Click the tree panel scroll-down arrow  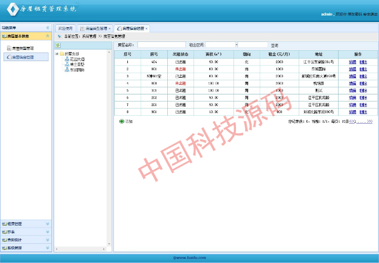109,244
